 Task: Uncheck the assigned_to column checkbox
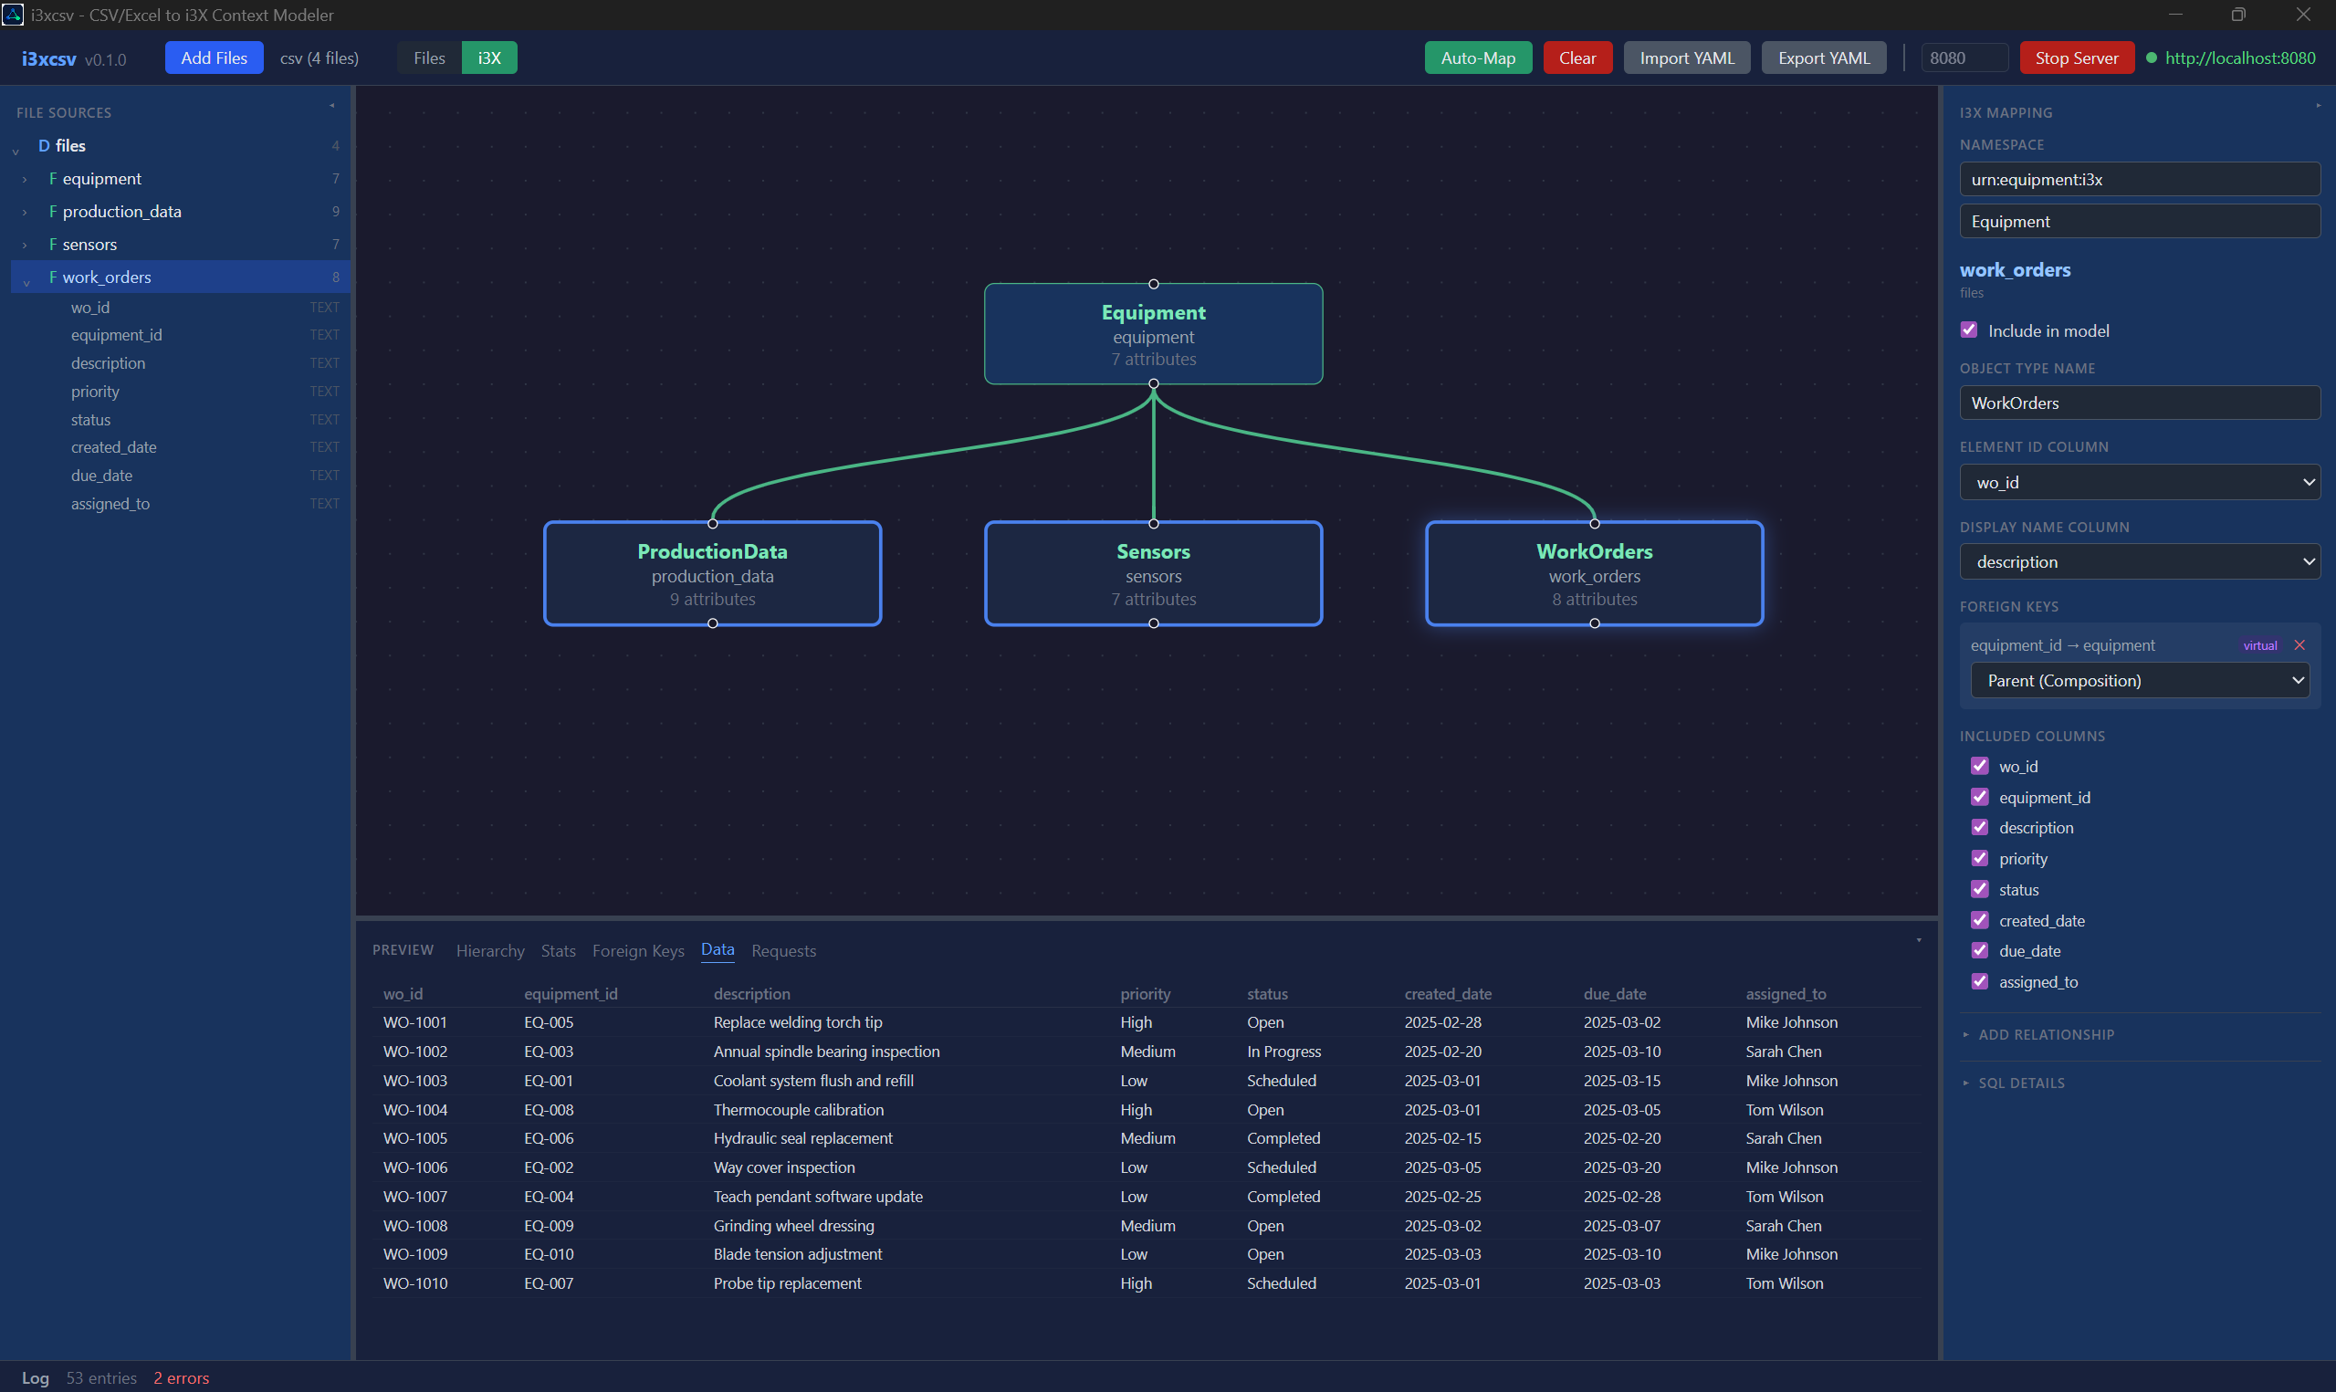pyautogui.click(x=1981, y=981)
